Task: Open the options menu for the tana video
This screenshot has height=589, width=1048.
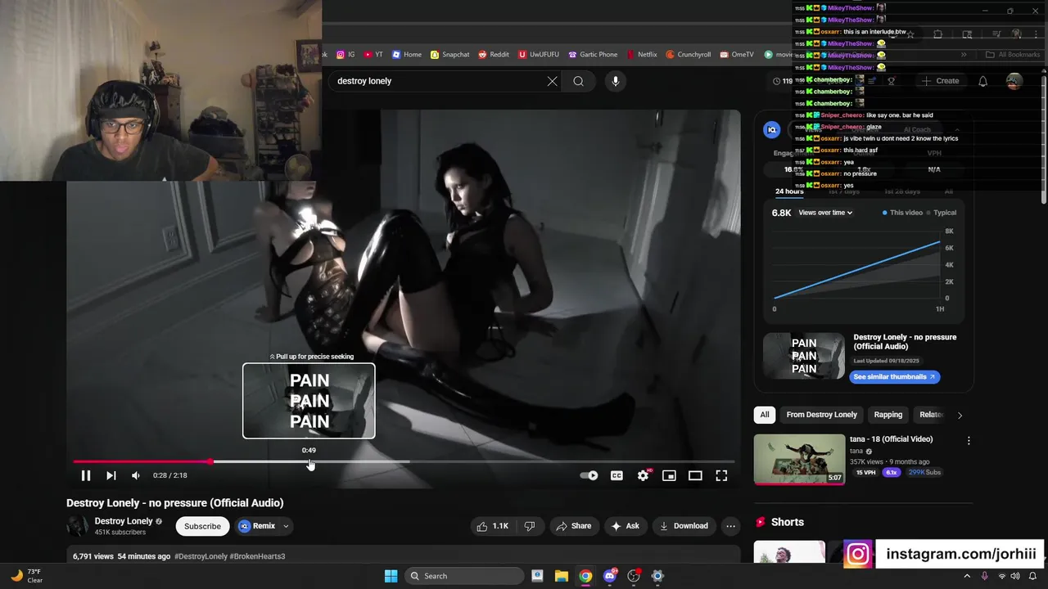Action: 969,440
